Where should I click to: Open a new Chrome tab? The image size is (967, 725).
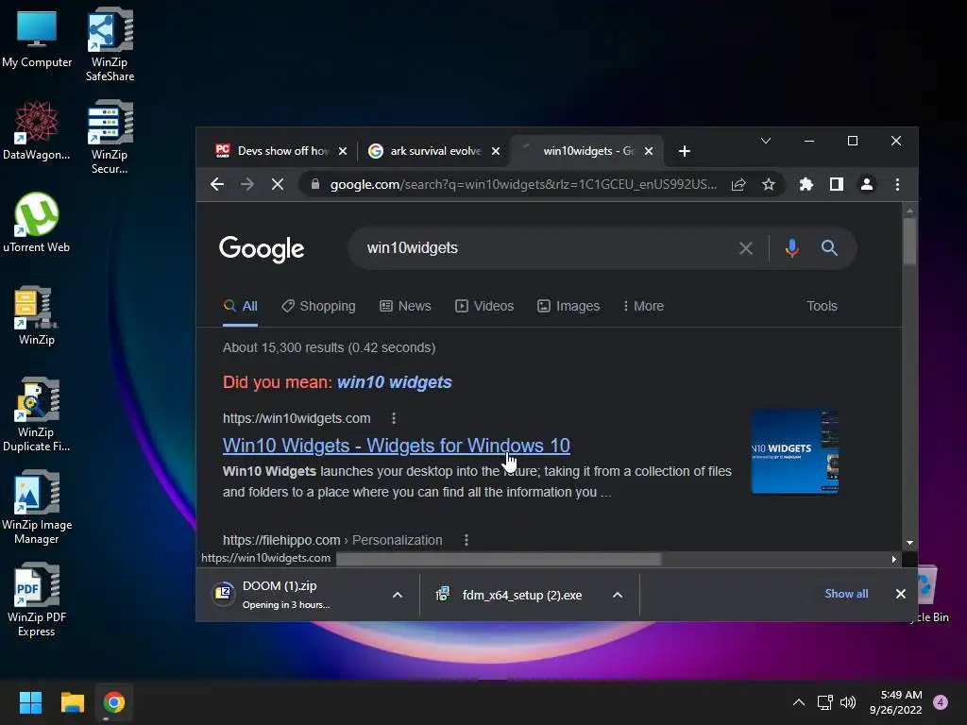(684, 151)
